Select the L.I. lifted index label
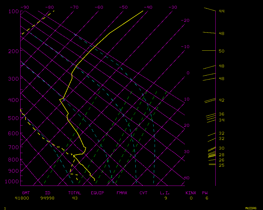Screen dimensions: 263x210 [x=165, y=193]
